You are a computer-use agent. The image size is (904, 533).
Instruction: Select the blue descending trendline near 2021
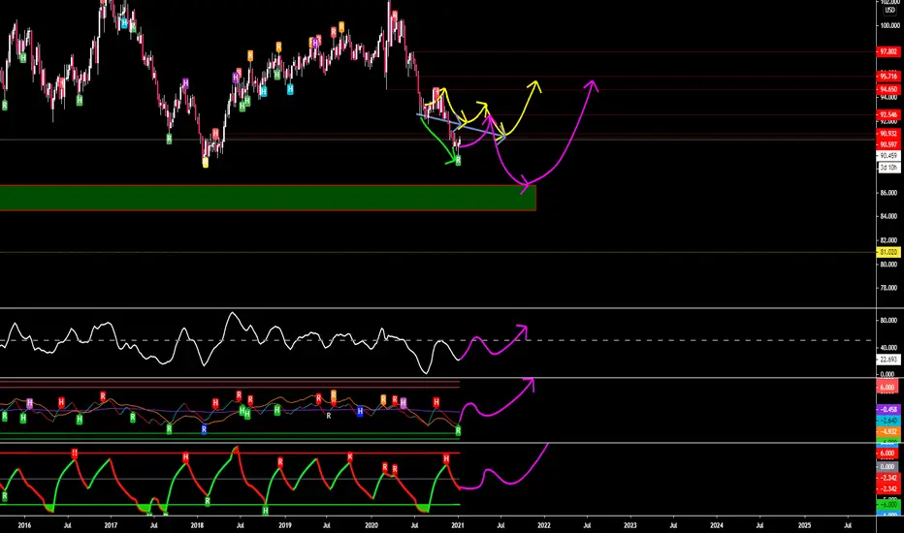click(x=462, y=126)
